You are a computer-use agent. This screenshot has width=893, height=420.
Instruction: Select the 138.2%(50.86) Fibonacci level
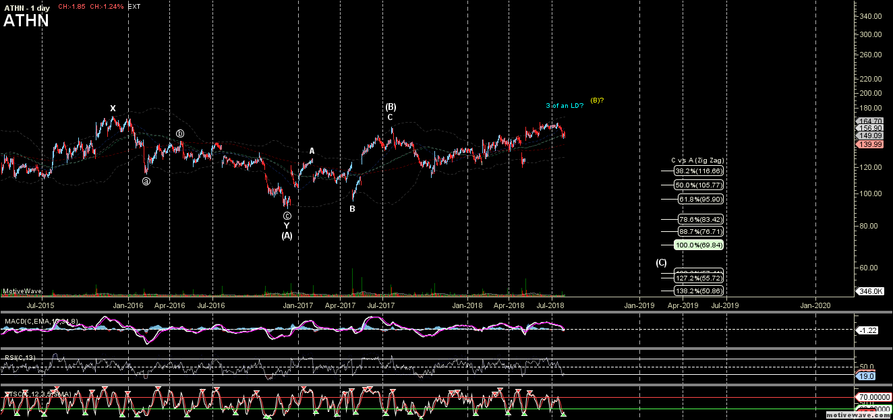[699, 291]
